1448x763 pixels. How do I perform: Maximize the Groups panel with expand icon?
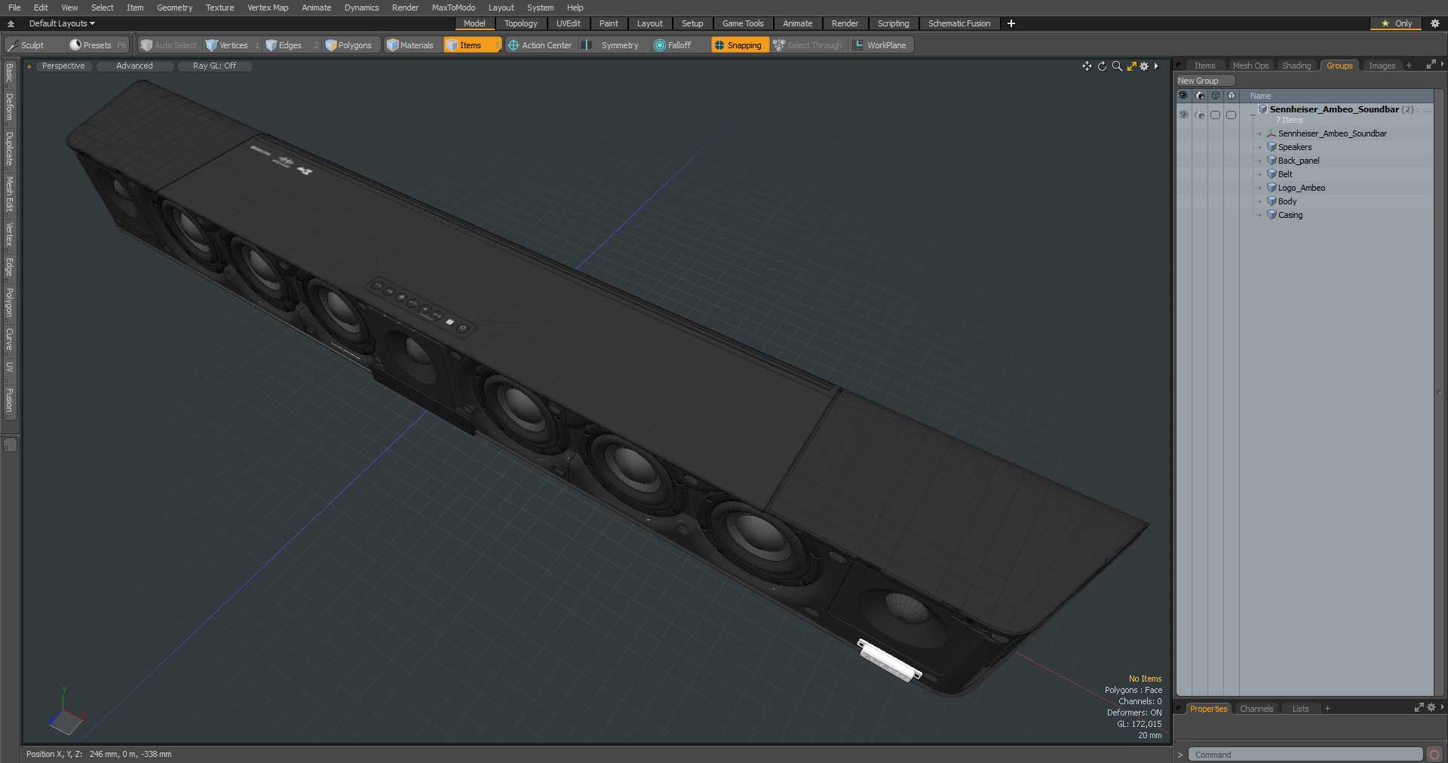[1431, 65]
